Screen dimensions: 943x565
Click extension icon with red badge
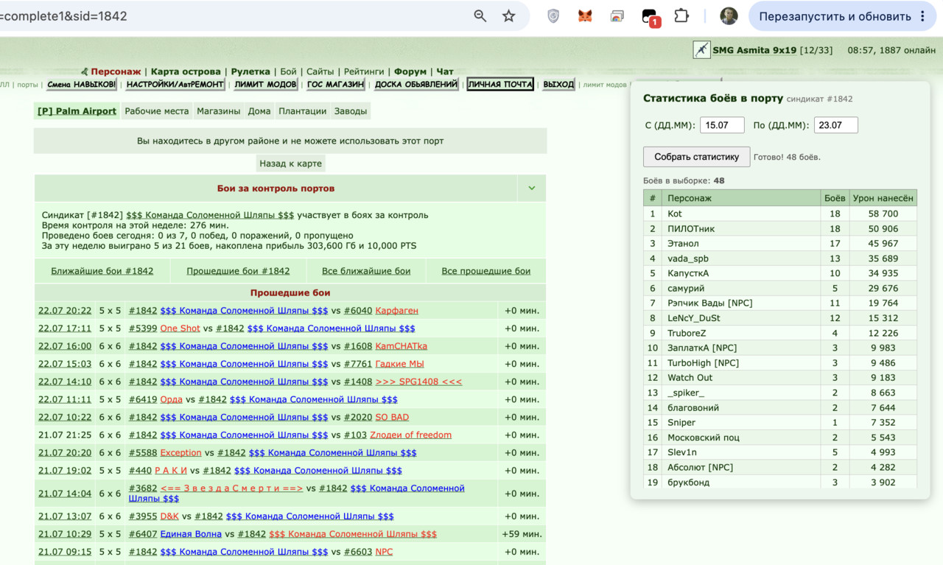coord(650,17)
